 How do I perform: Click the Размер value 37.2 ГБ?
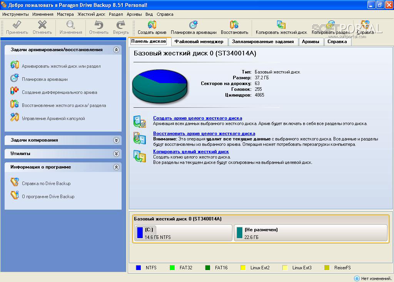(x=262, y=78)
